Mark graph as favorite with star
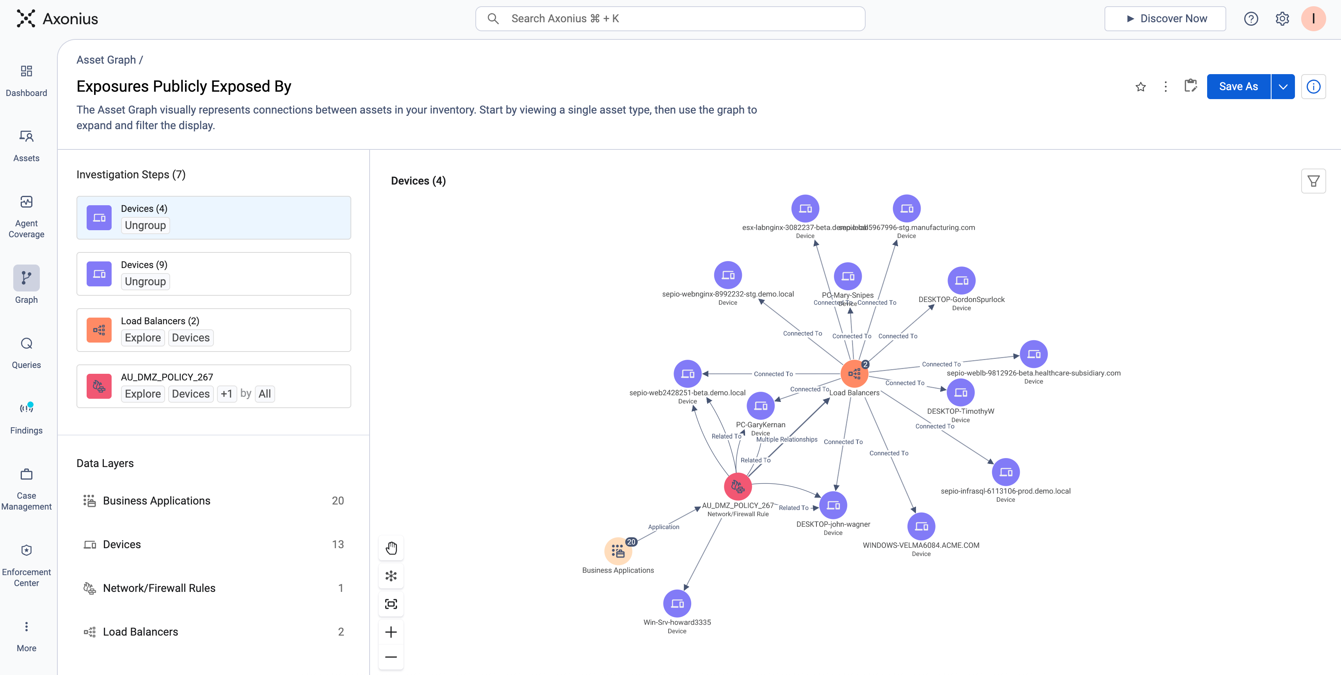The height and width of the screenshot is (675, 1341). (1140, 87)
